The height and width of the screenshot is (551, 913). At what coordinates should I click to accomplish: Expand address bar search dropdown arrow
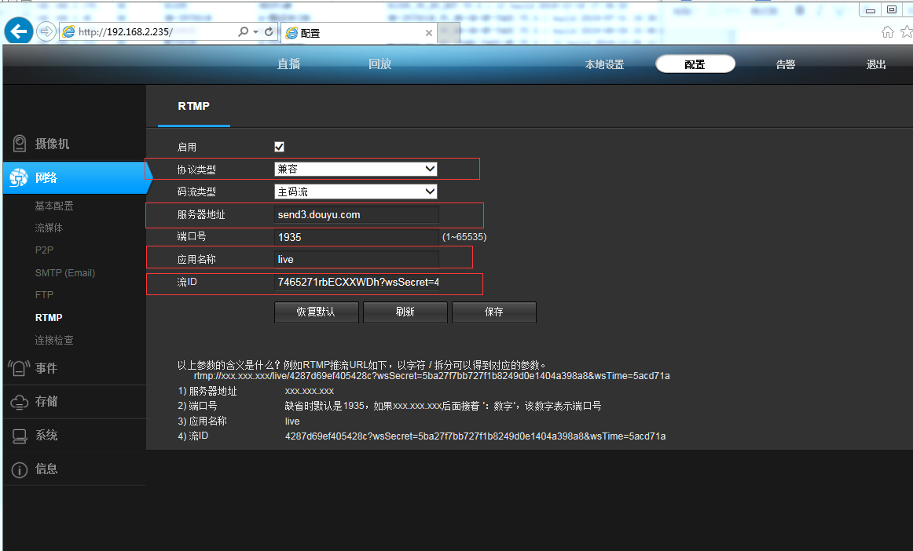[x=256, y=32]
